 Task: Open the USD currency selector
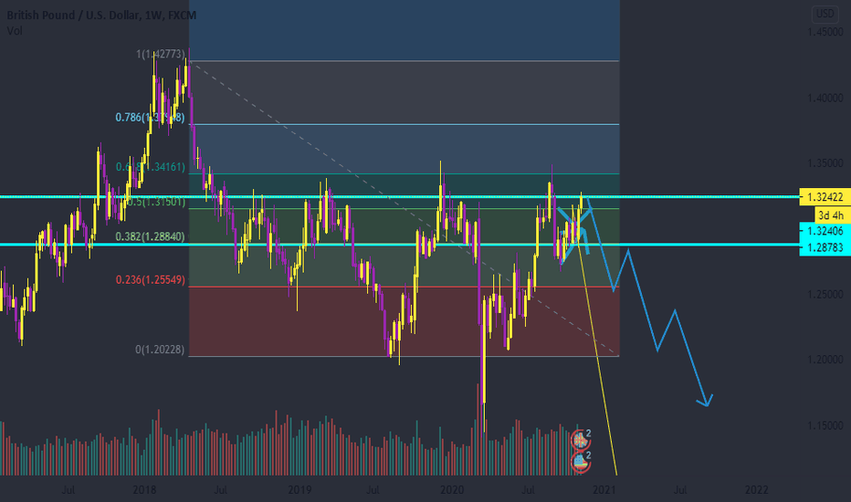pyautogui.click(x=825, y=13)
